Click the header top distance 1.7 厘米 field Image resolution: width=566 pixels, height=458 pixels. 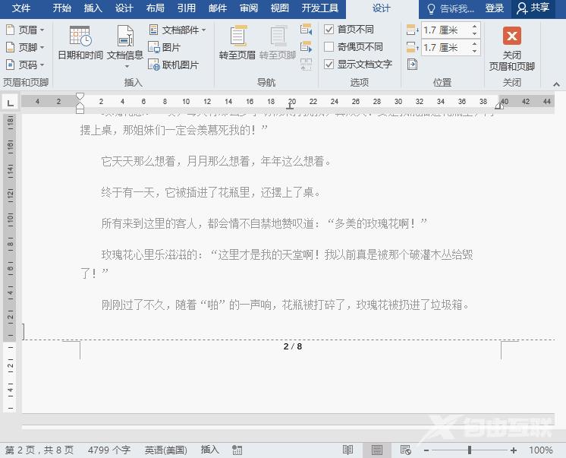click(445, 30)
